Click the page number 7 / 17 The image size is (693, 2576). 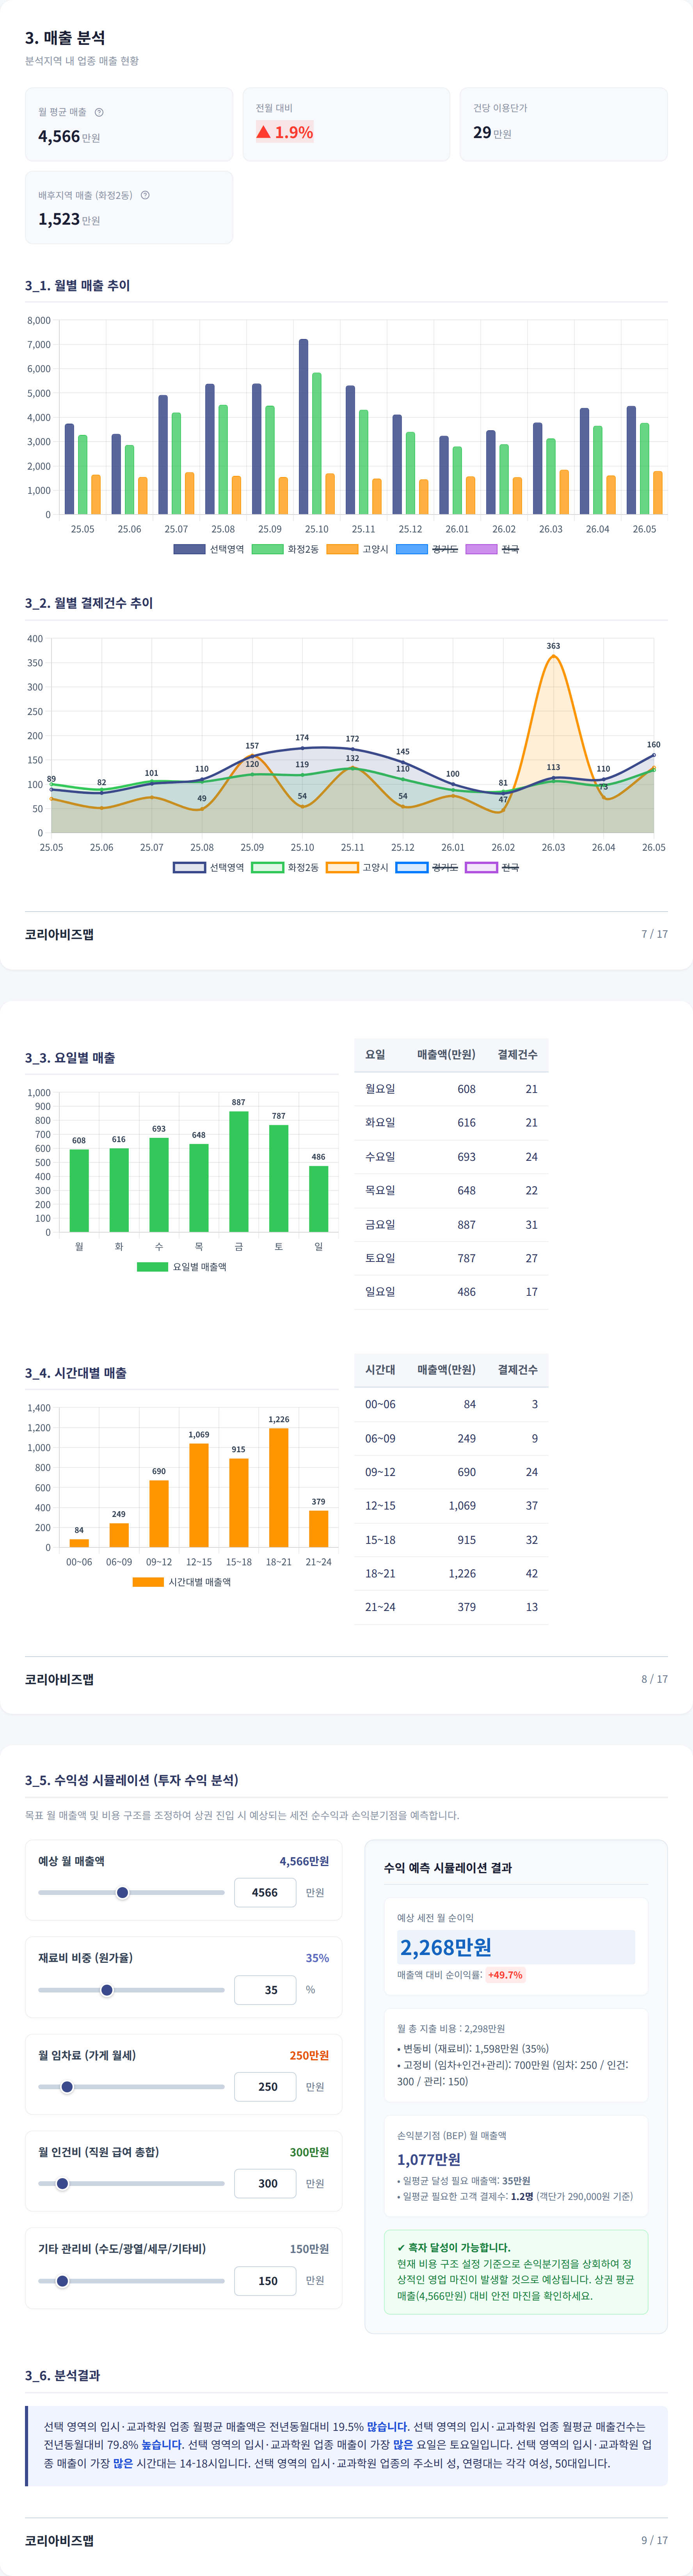pyautogui.click(x=655, y=934)
